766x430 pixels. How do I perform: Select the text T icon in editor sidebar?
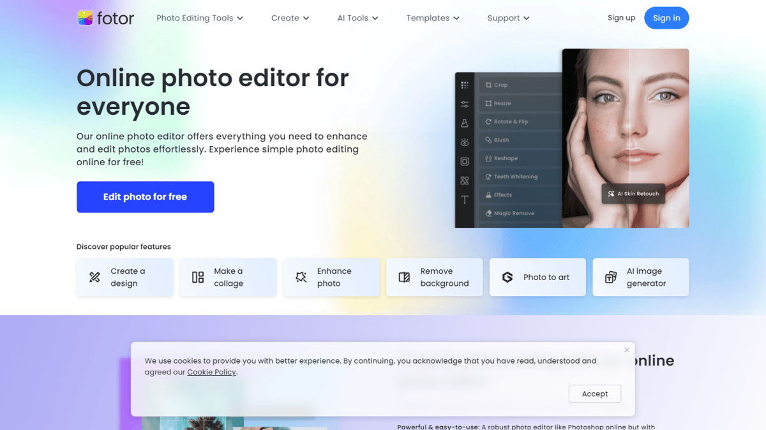(465, 200)
